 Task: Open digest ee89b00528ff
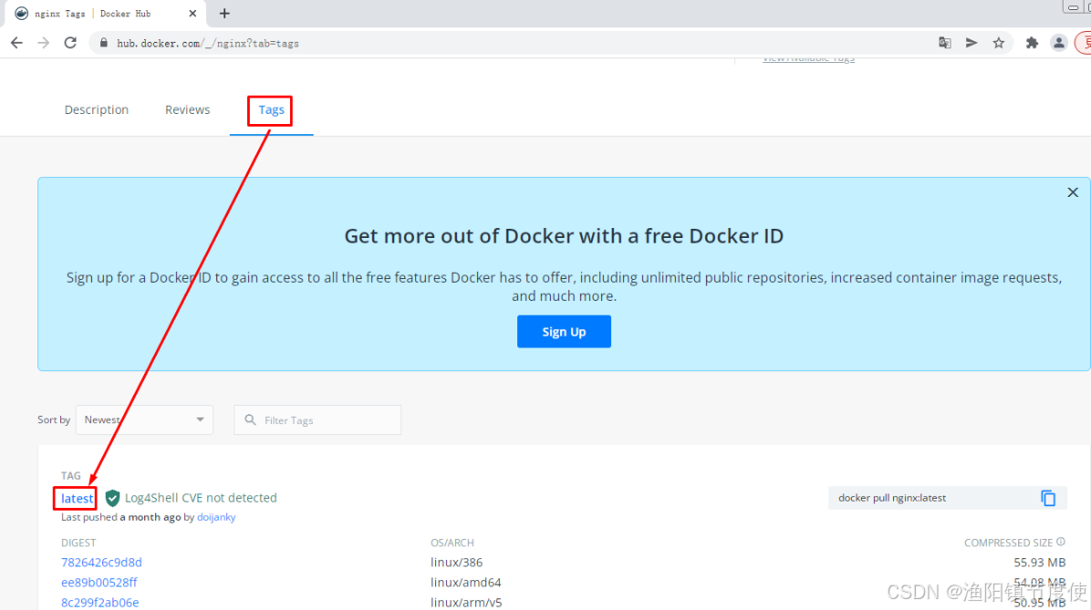click(x=99, y=582)
